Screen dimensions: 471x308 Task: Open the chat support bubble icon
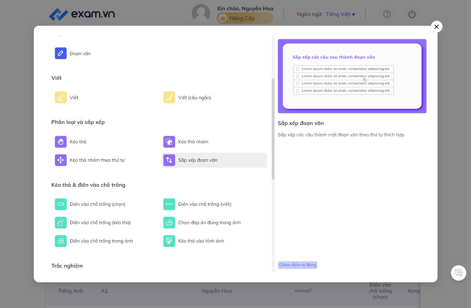coord(459,273)
